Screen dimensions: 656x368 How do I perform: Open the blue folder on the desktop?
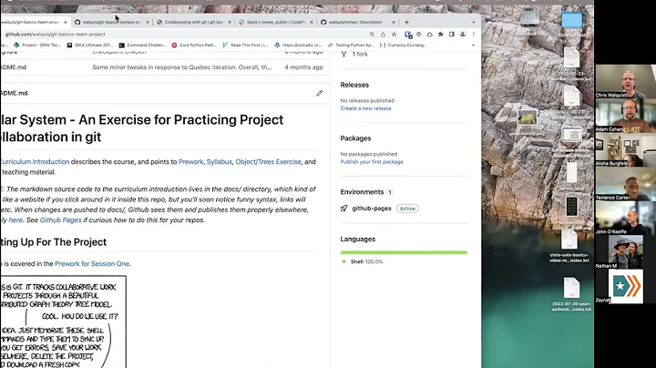tap(571, 20)
